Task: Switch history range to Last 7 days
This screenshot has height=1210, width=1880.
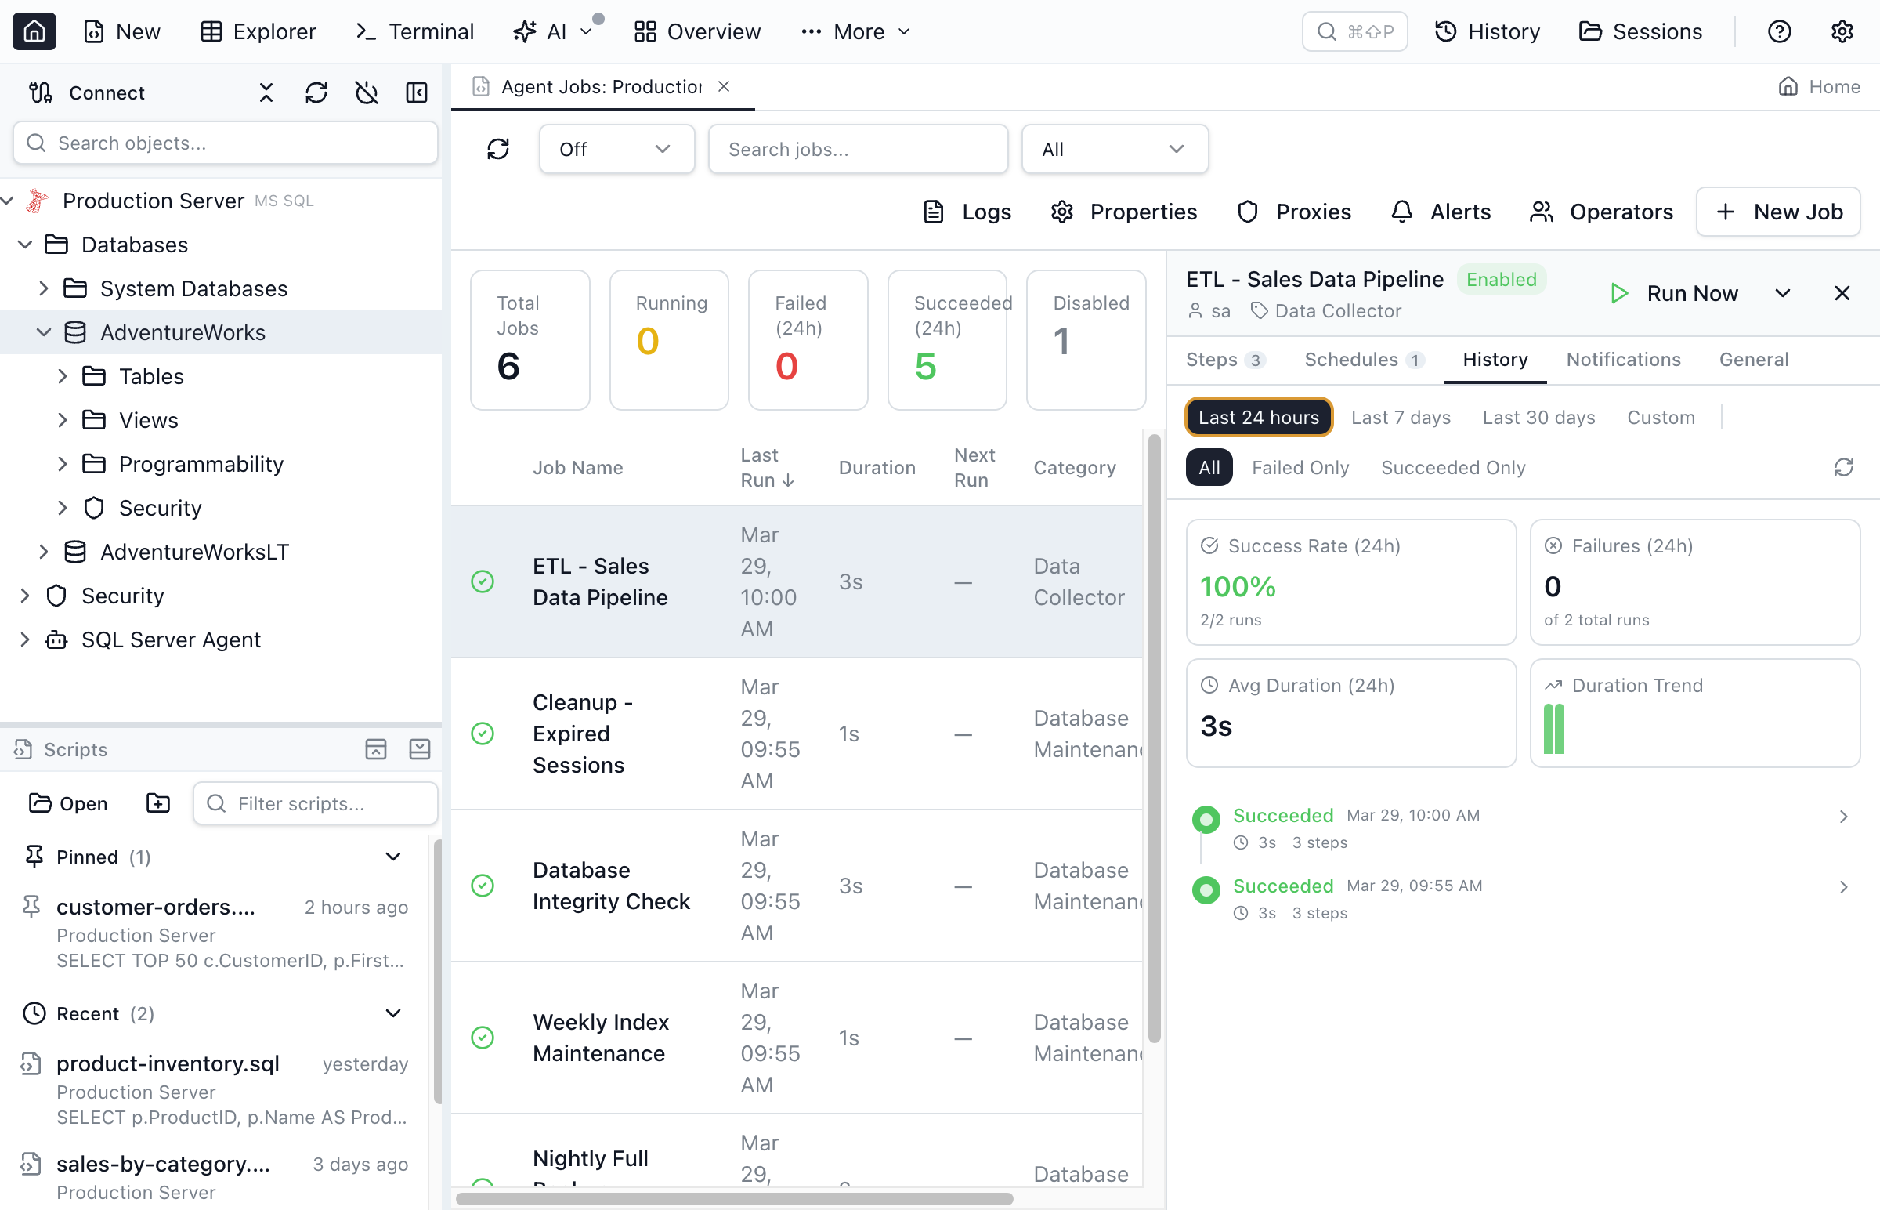Action: point(1401,417)
